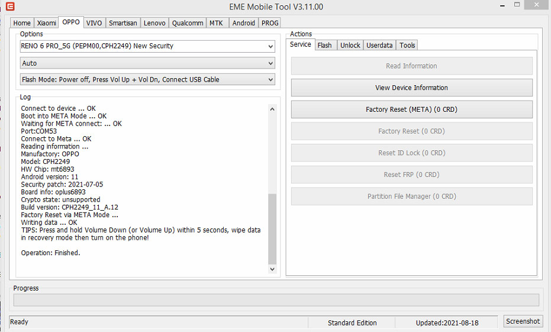551x332 pixels.
Task: Click 'Android version: 11' log line
Action: click(x=50, y=177)
